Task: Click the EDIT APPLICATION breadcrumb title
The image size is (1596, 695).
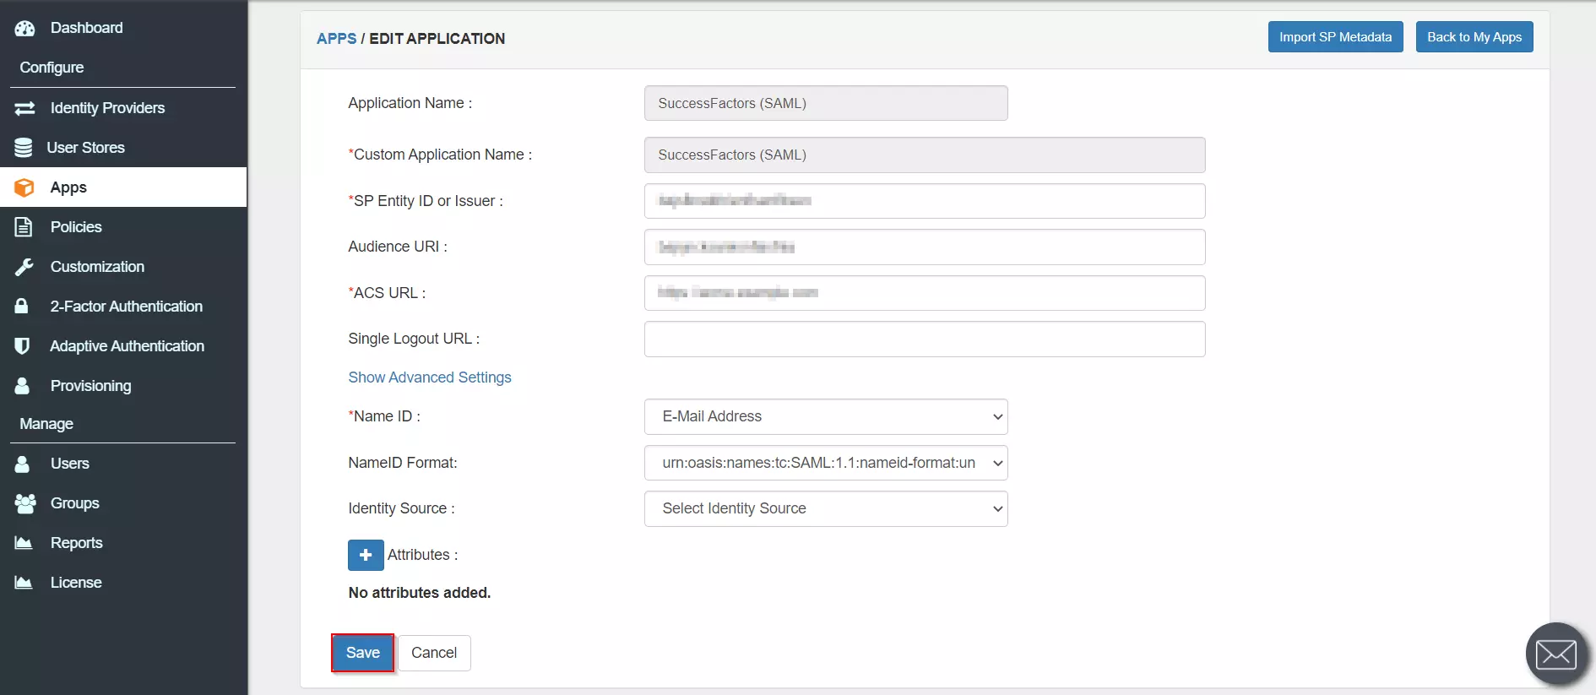Action: 437,39
